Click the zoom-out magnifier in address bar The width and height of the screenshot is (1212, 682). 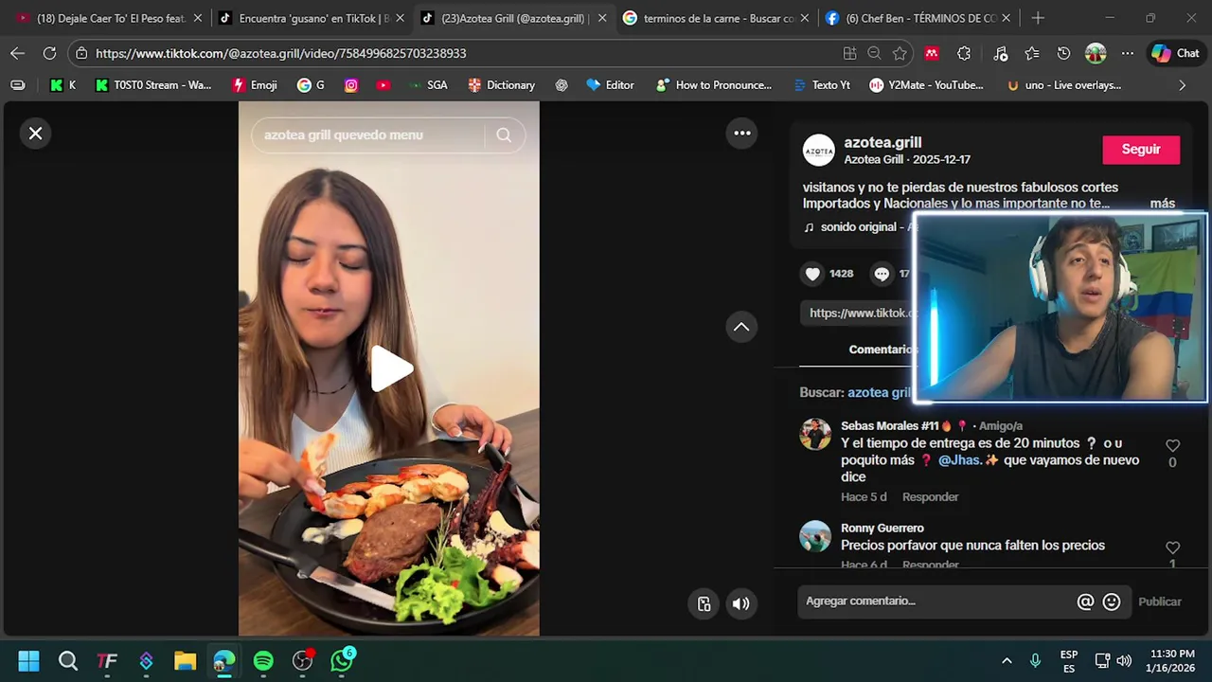point(874,54)
